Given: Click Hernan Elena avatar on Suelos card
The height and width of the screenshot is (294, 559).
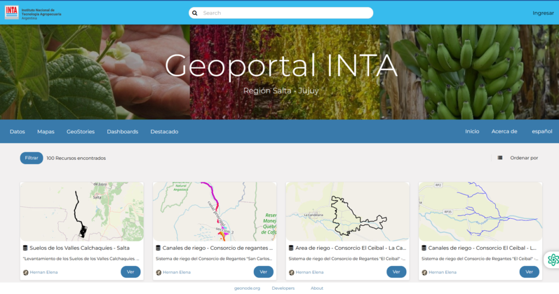Looking at the screenshot, I should tap(26, 273).
